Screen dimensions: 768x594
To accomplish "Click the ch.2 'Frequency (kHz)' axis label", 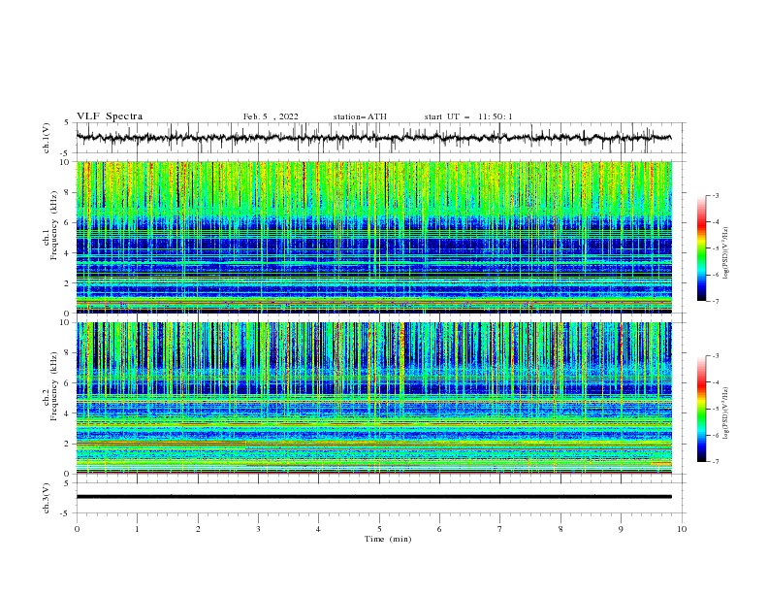I will pos(54,386).
